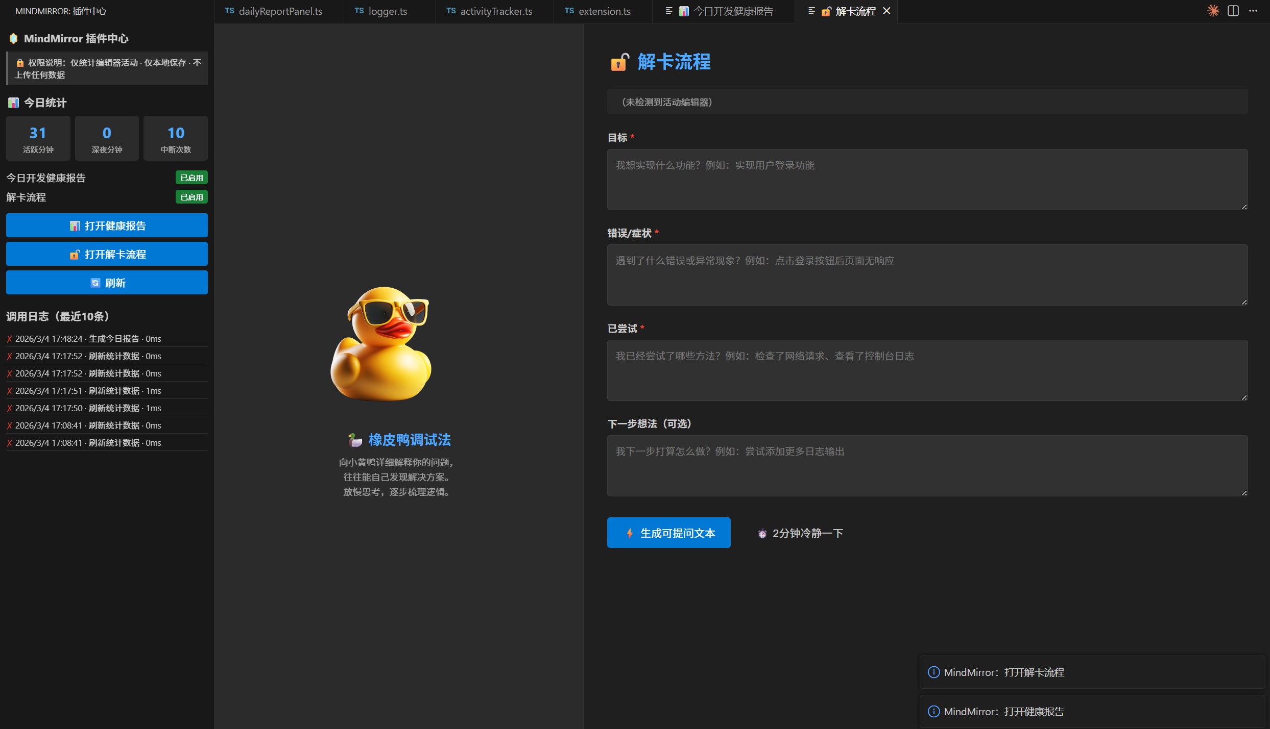The height and width of the screenshot is (729, 1270).
Task: Switch to the activityTracker.ts tab
Action: [x=495, y=11]
